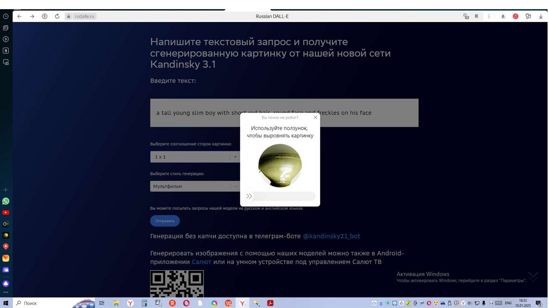Open Calculator from the taskbar

click(x=144, y=303)
